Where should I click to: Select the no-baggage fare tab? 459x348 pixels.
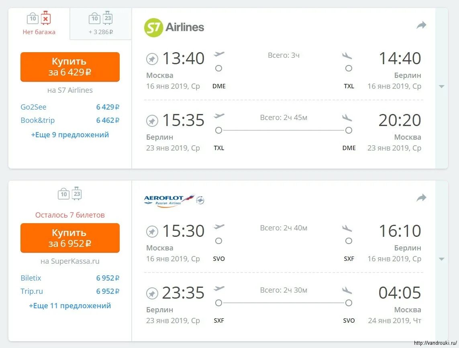(x=39, y=24)
